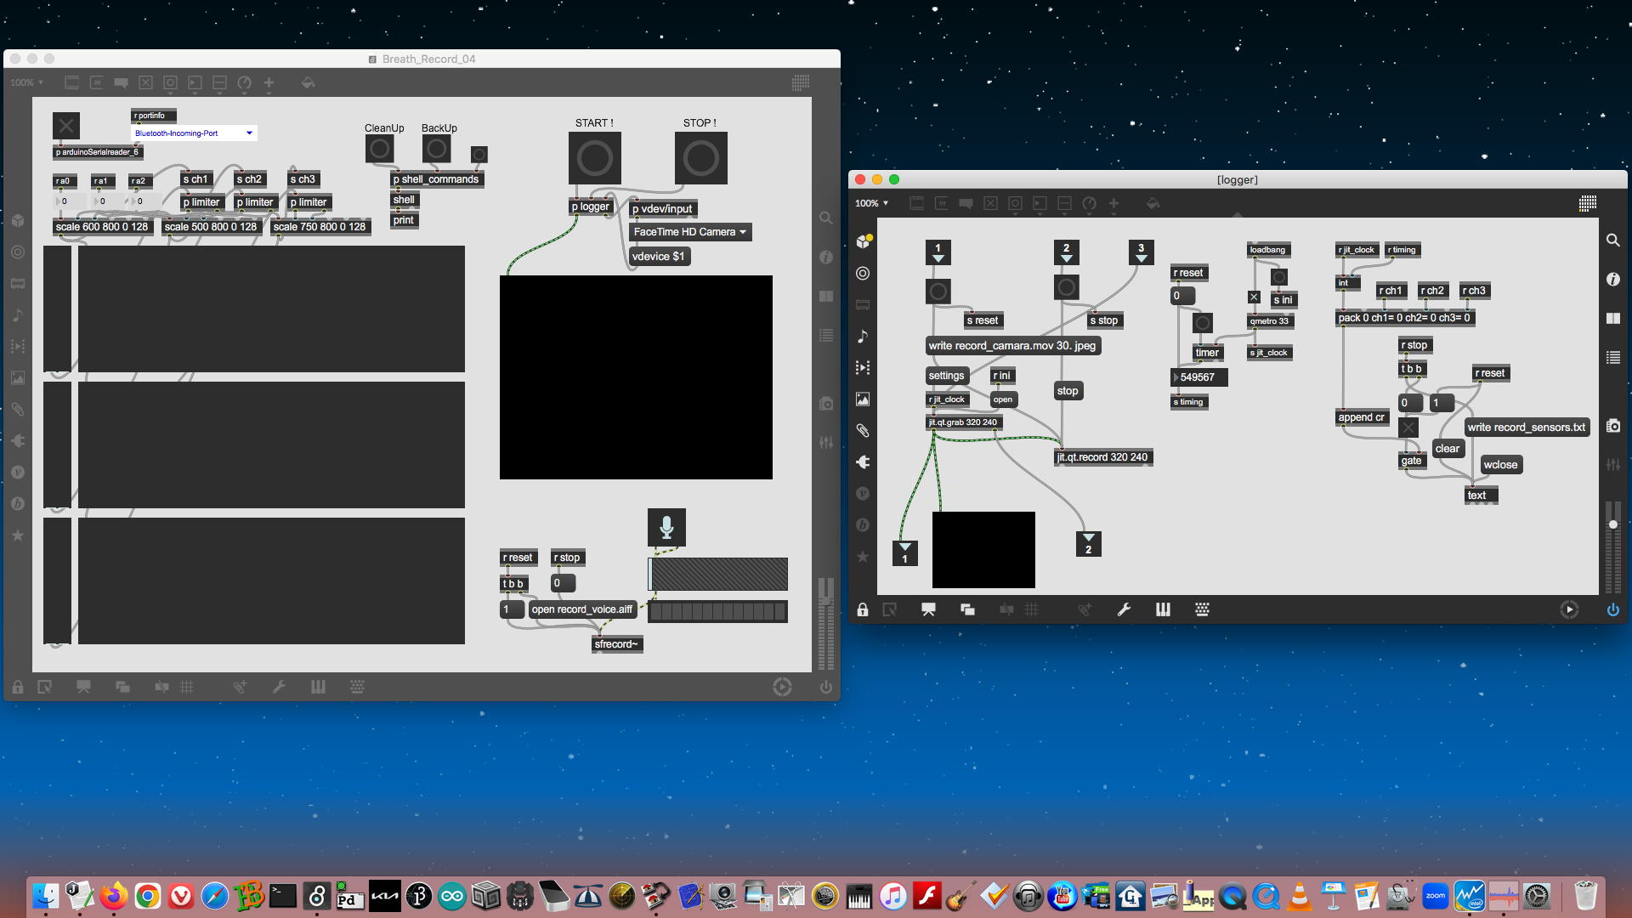Click the lock icon in the logger window
1632x918 pixels.
[x=863, y=609]
